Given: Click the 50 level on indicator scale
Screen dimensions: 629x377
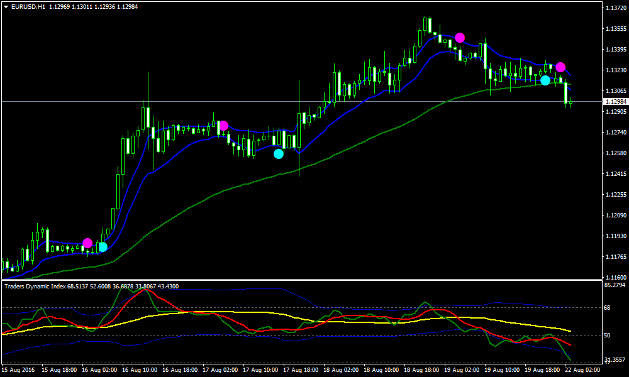Looking at the screenshot, I should point(607,336).
